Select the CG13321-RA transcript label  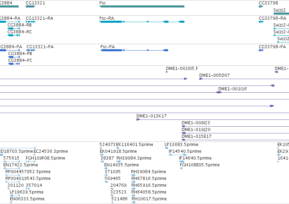[39, 18]
